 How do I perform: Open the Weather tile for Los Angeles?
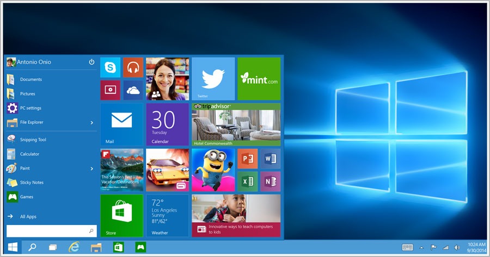click(x=167, y=215)
